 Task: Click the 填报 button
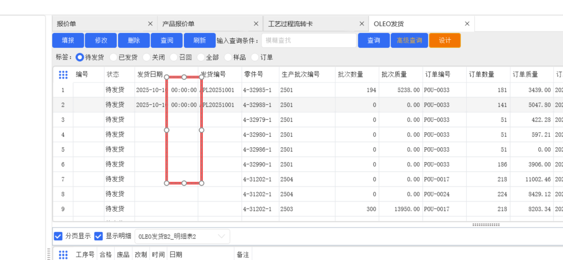(x=68, y=40)
